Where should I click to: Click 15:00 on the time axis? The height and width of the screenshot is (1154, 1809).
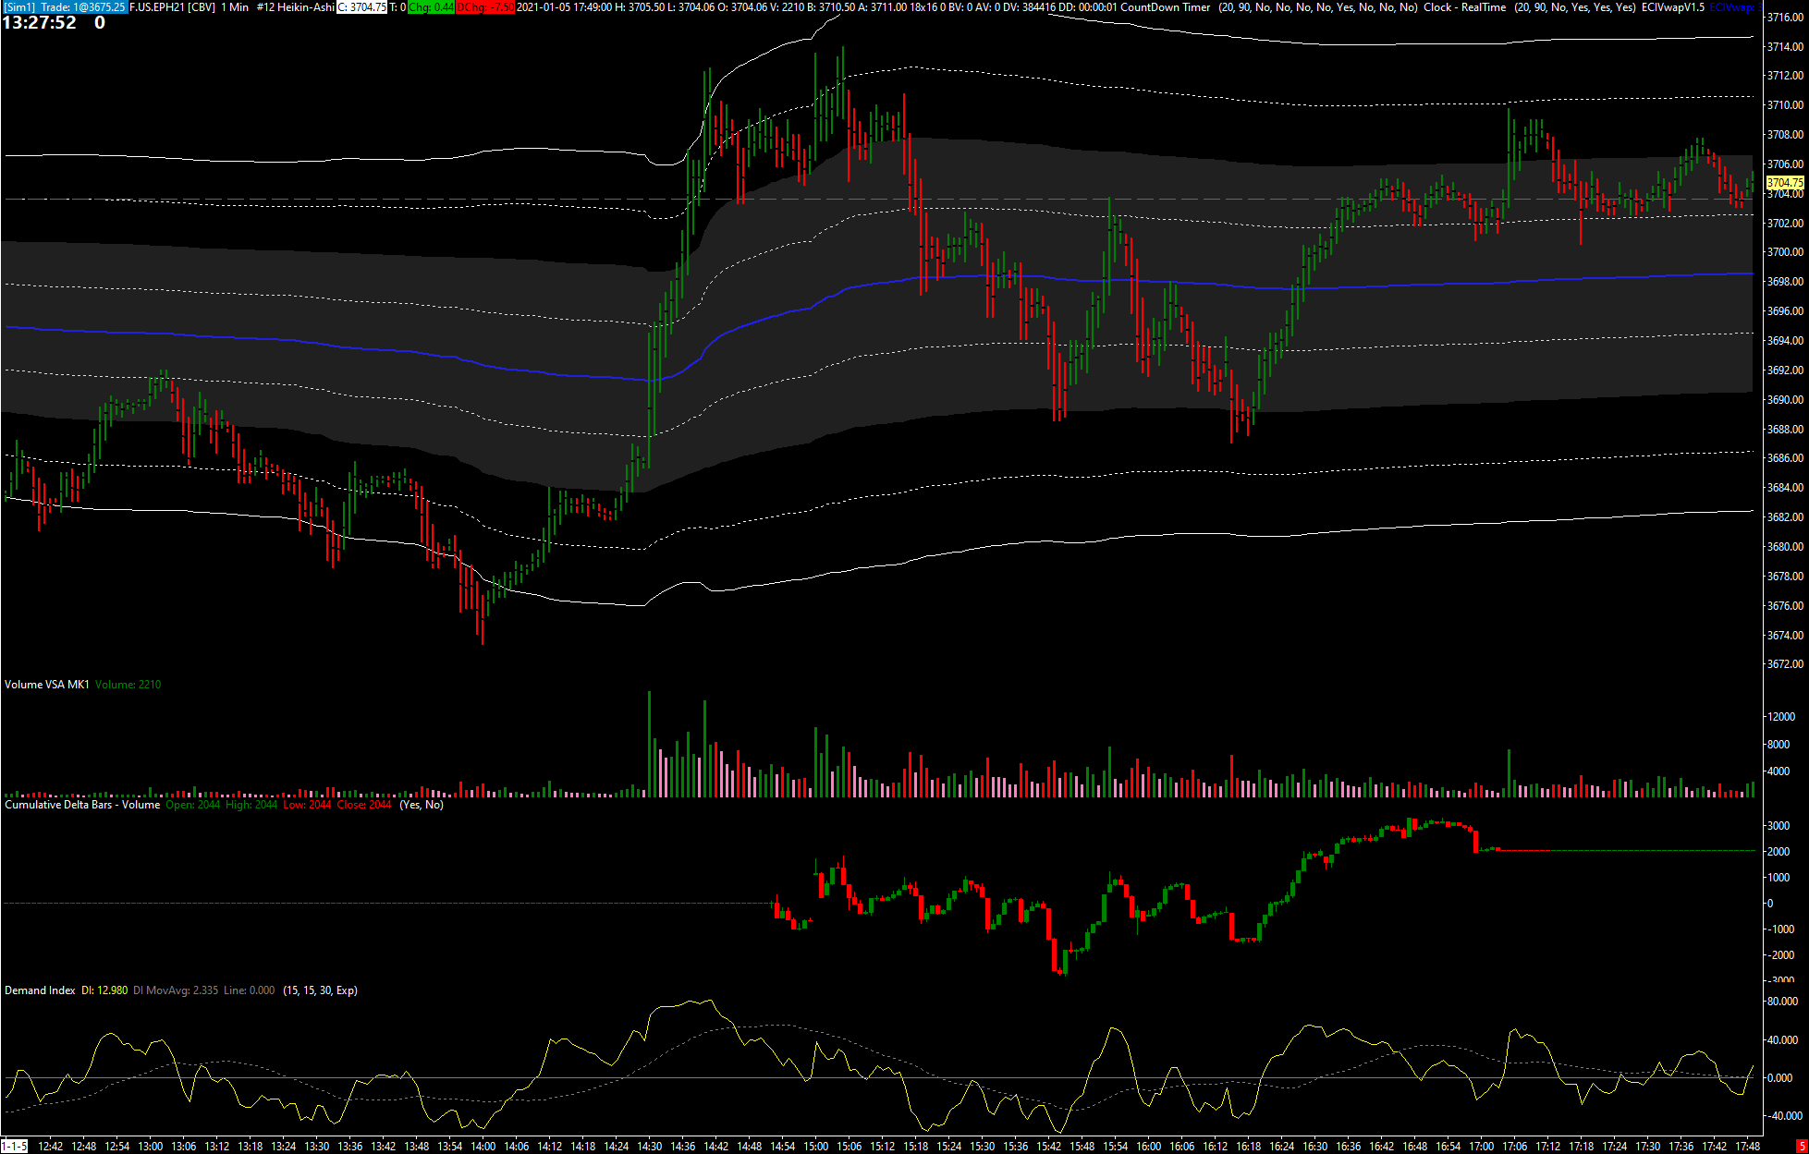(x=816, y=1147)
